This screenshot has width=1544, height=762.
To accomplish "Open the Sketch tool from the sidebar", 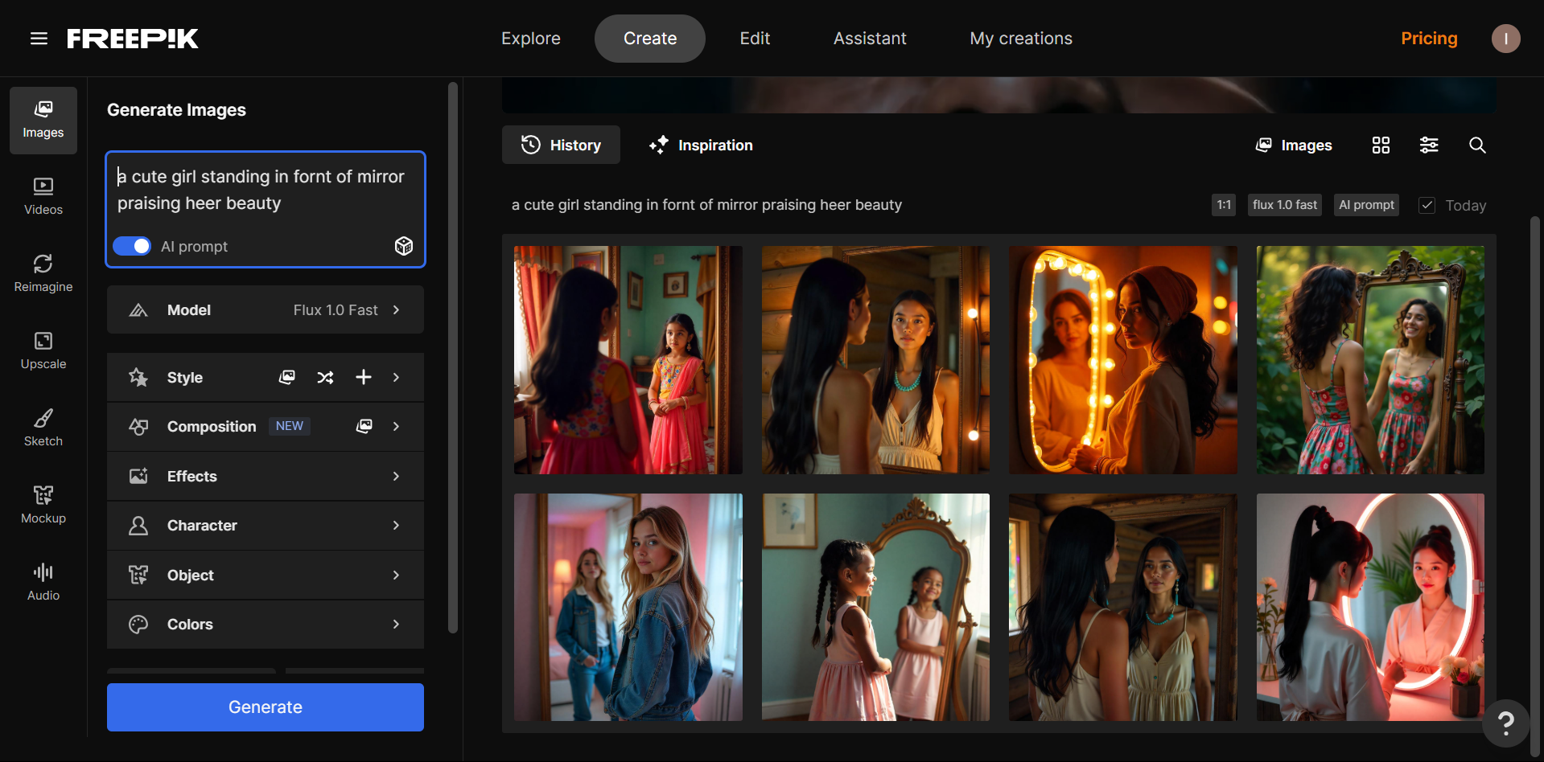I will (43, 428).
